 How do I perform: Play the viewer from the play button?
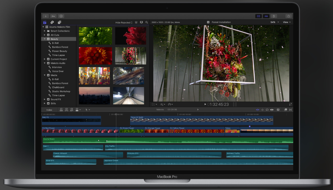[x=205, y=104]
